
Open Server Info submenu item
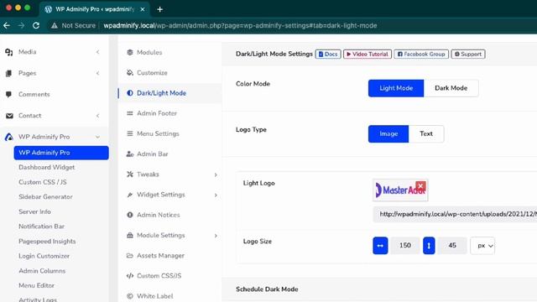(34, 211)
